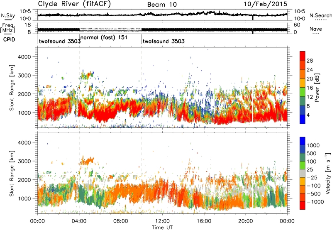Click the date "10/Feb/2015"
Image resolution: width=332 pixels, height=230 pixels.
[265, 4]
